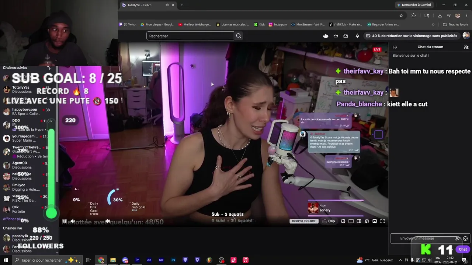This screenshot has width=472, height=265.
Task: Expand followed list with Afficher plus
Action: [x=13, y=219]
